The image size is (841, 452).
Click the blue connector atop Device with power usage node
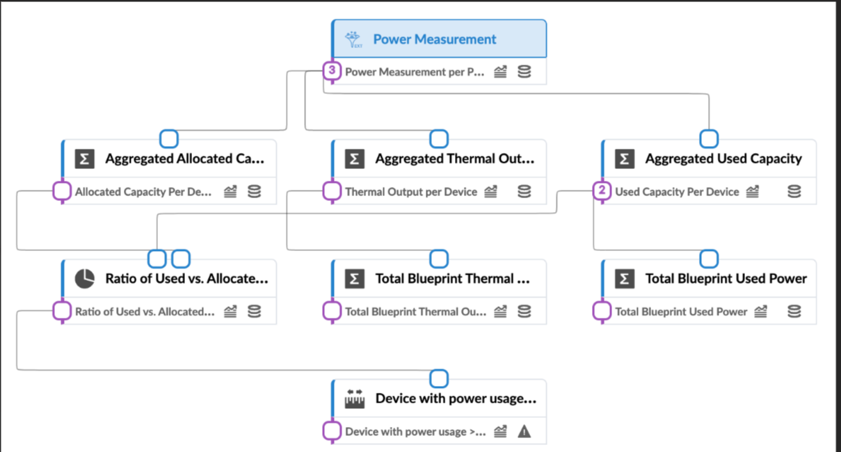439,378
